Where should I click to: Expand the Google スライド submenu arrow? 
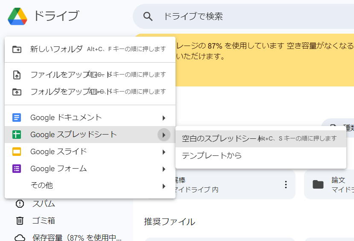coord(164,152)
